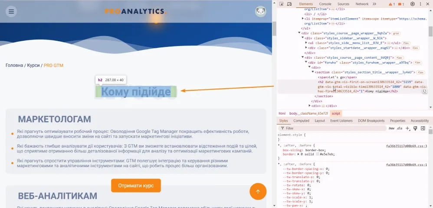This screenshot has height=208, width=433.
Task: Select the script breadcrumb in DevTools
Action: [336, 113]
